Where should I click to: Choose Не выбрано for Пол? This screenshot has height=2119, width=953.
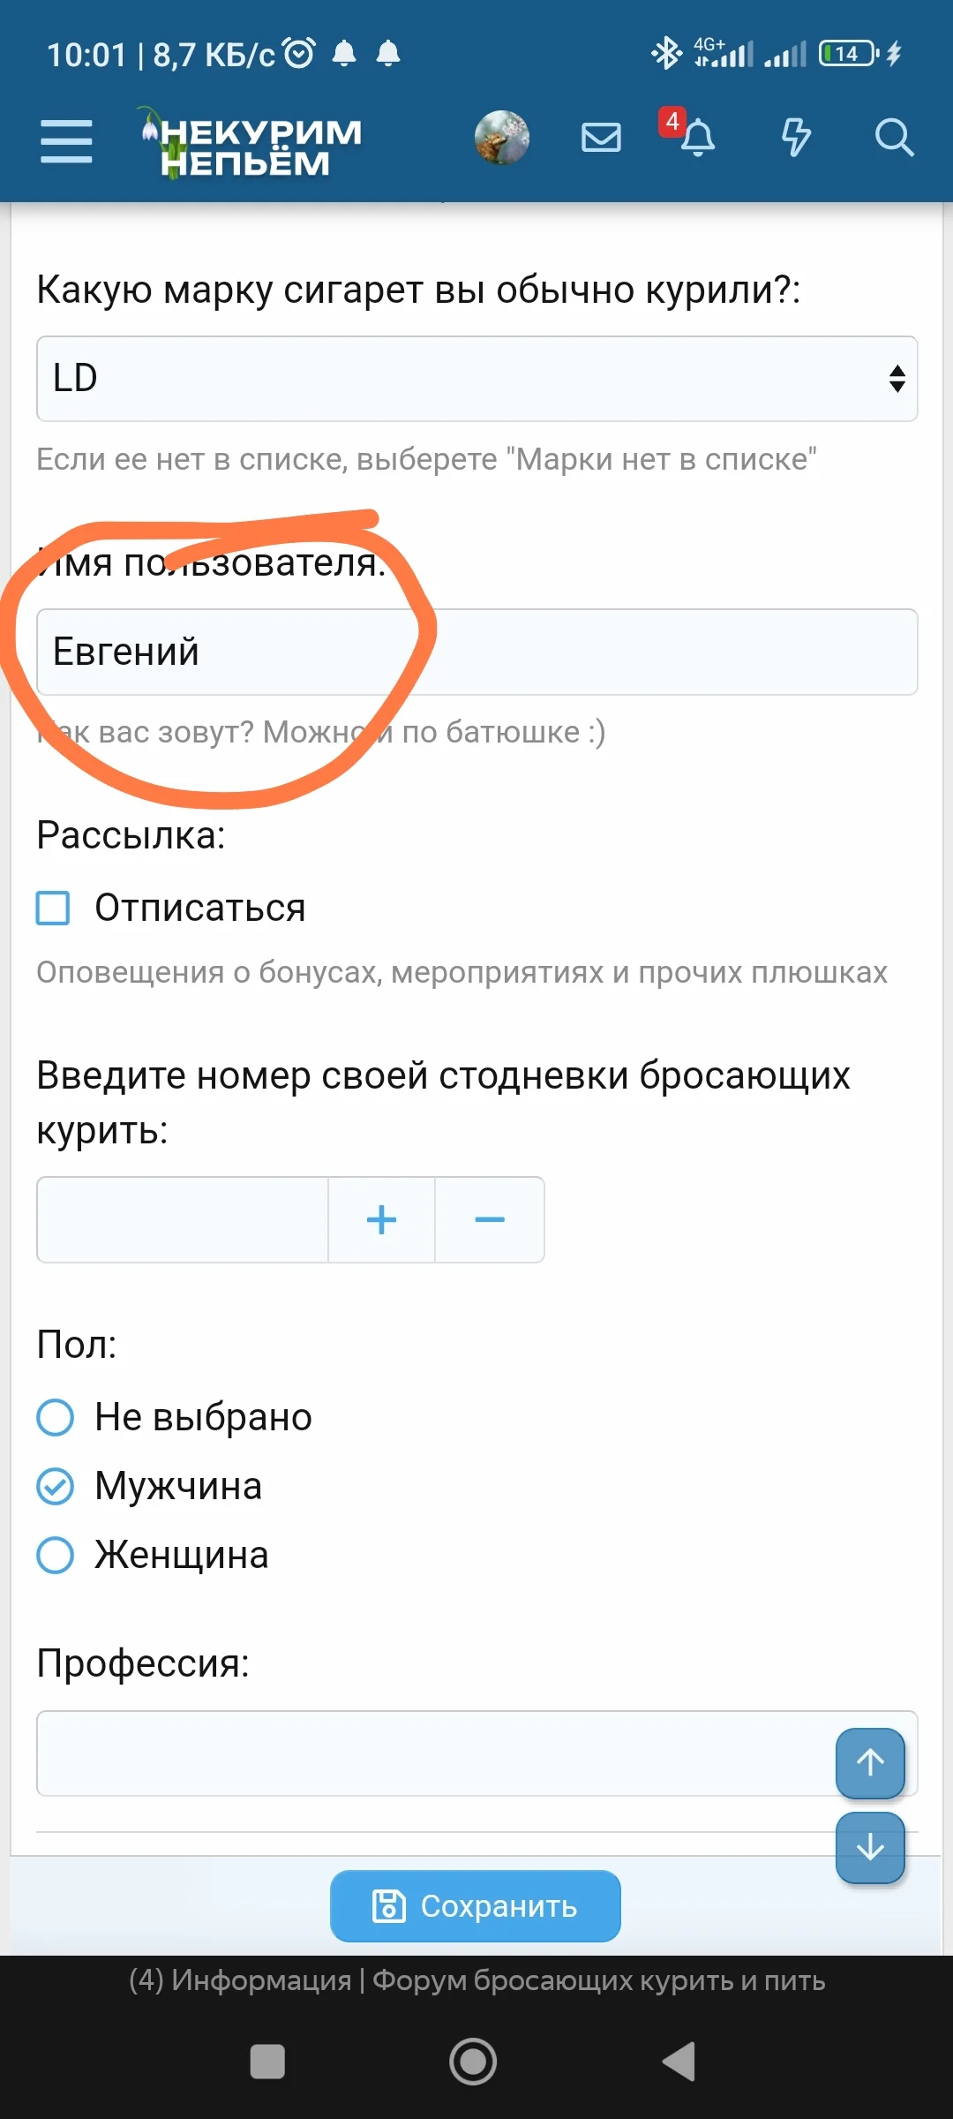55,1416
